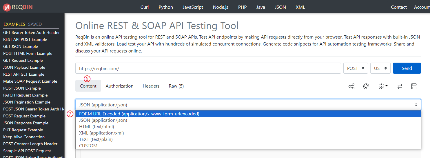
Task: Open GET JSON Example
Action: 21,46
